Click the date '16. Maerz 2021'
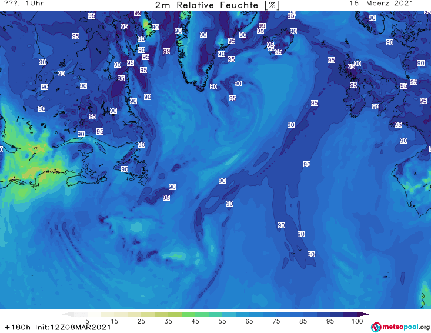The height and width of the screenshot is (333, 431). (381, 4)
